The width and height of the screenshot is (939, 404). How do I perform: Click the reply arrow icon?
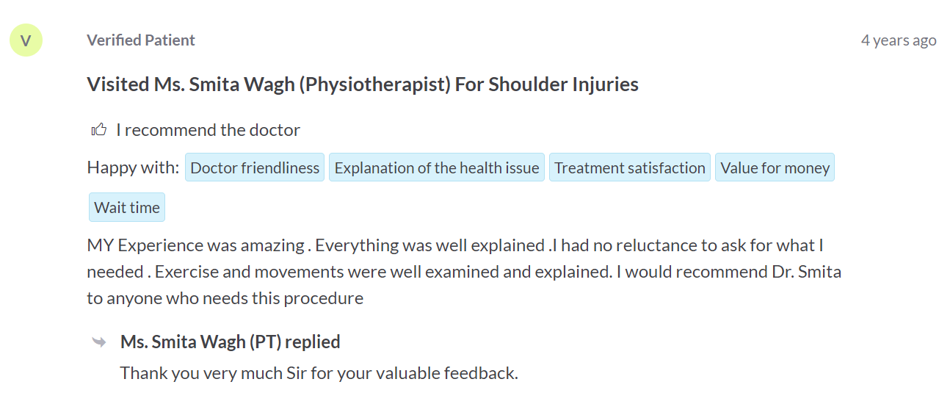[x=98, y=342]
